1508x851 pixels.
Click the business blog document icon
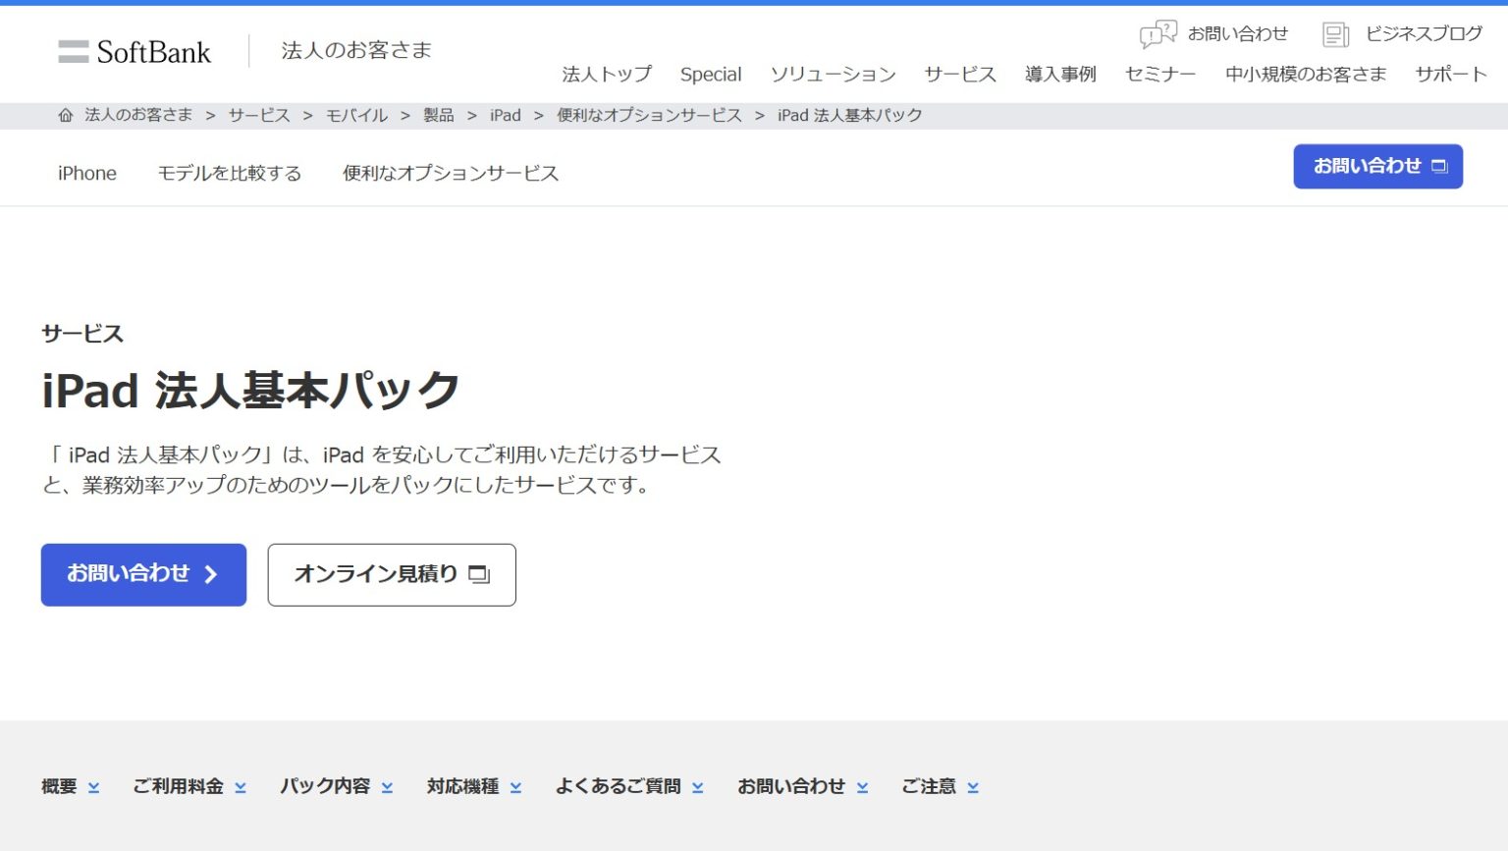pyautogui.click(x=1335, y=34)
